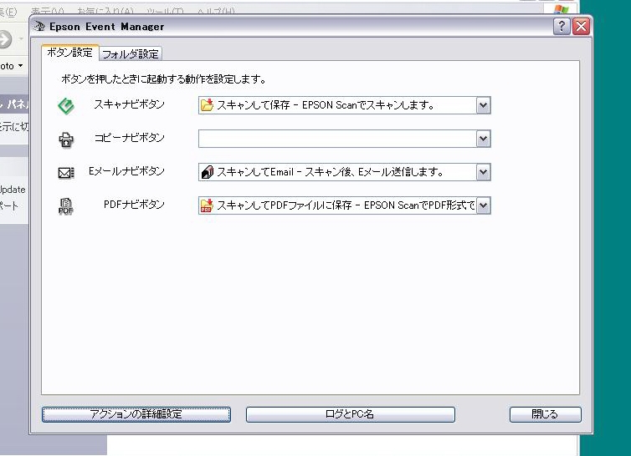The height and width of the screenshot is (456, 631).
Task: Click the blank コピーナビボタン combo box field
Action: point(345,139)
